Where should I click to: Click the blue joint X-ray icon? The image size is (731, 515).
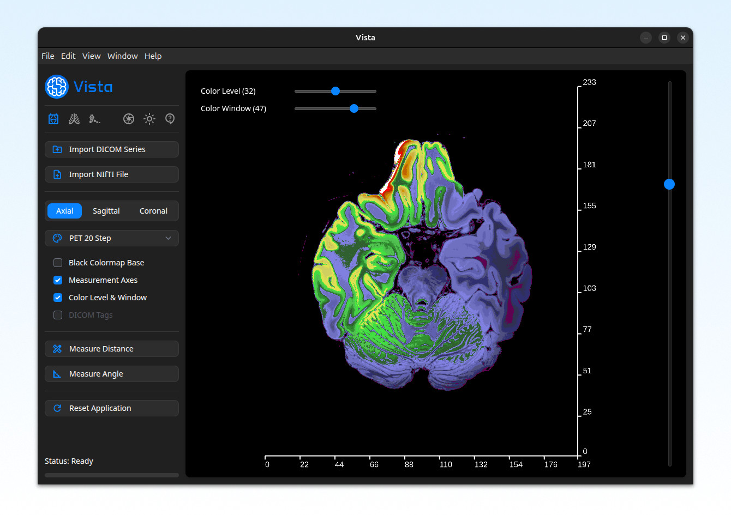[53, 119]
